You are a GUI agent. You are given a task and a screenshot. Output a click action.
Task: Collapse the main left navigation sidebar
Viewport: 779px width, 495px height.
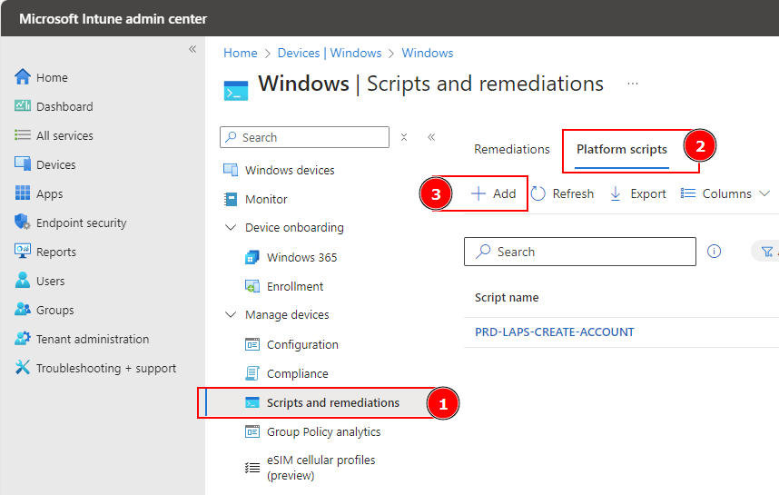[192, 49]
